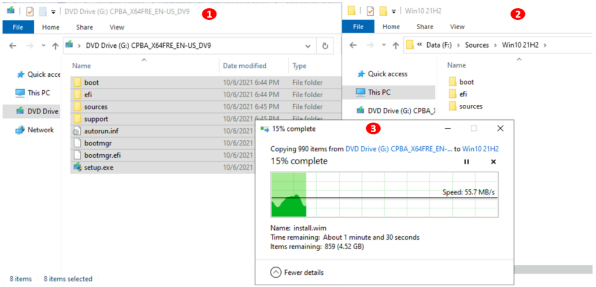Click New folder quick access icon in DVD Drive title bar
The image size is (596, 287).
click(x=43, y=12)
